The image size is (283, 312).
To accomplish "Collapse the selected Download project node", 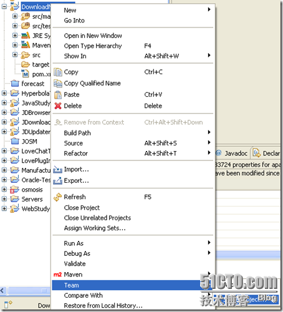I will tap(4, 7).
